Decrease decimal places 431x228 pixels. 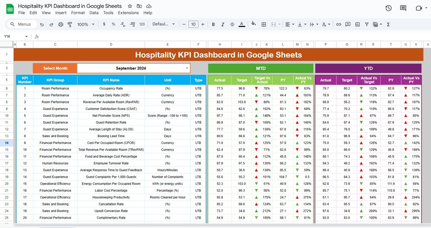click(123, 24)
